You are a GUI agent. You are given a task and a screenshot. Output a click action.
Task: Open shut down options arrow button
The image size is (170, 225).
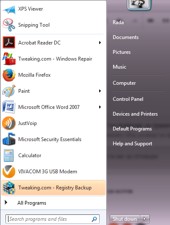145,219
